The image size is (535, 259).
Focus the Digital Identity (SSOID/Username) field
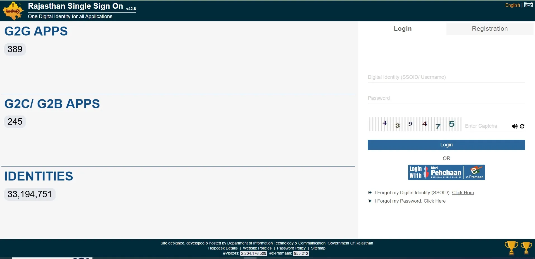coord(446,77)
